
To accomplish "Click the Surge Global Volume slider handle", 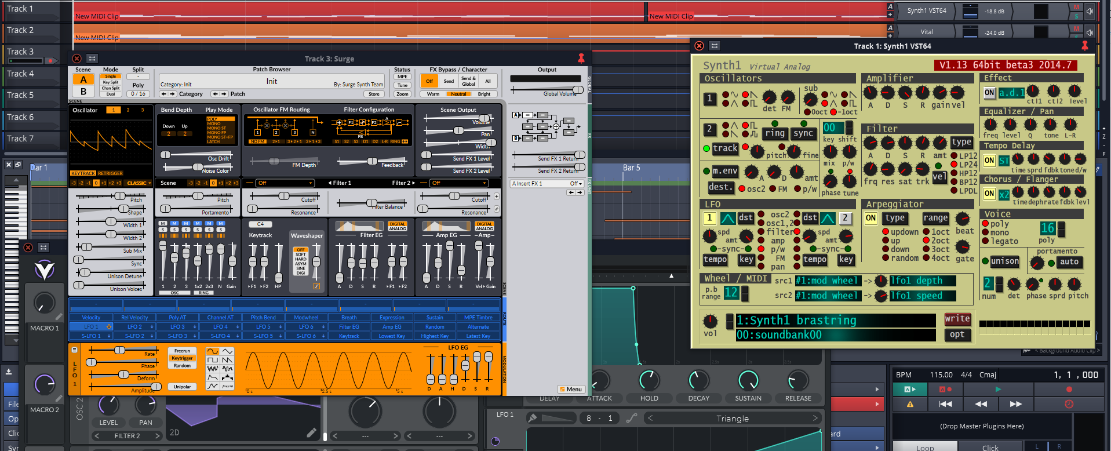I will click(x=577, y=90).
